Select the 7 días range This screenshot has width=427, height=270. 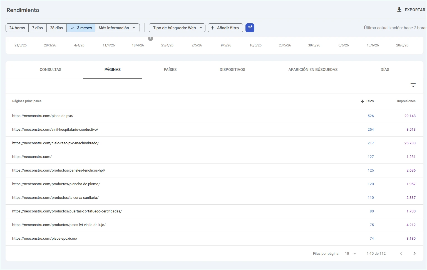point(38,28)
